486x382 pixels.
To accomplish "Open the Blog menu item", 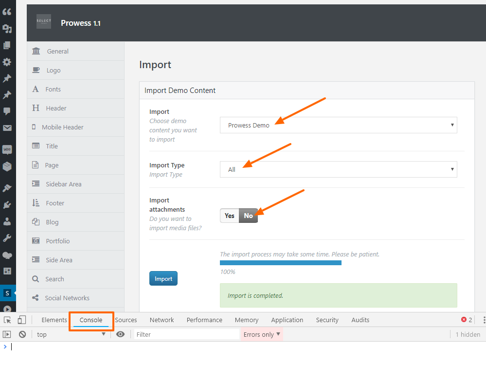I will [x=75, y=222].
